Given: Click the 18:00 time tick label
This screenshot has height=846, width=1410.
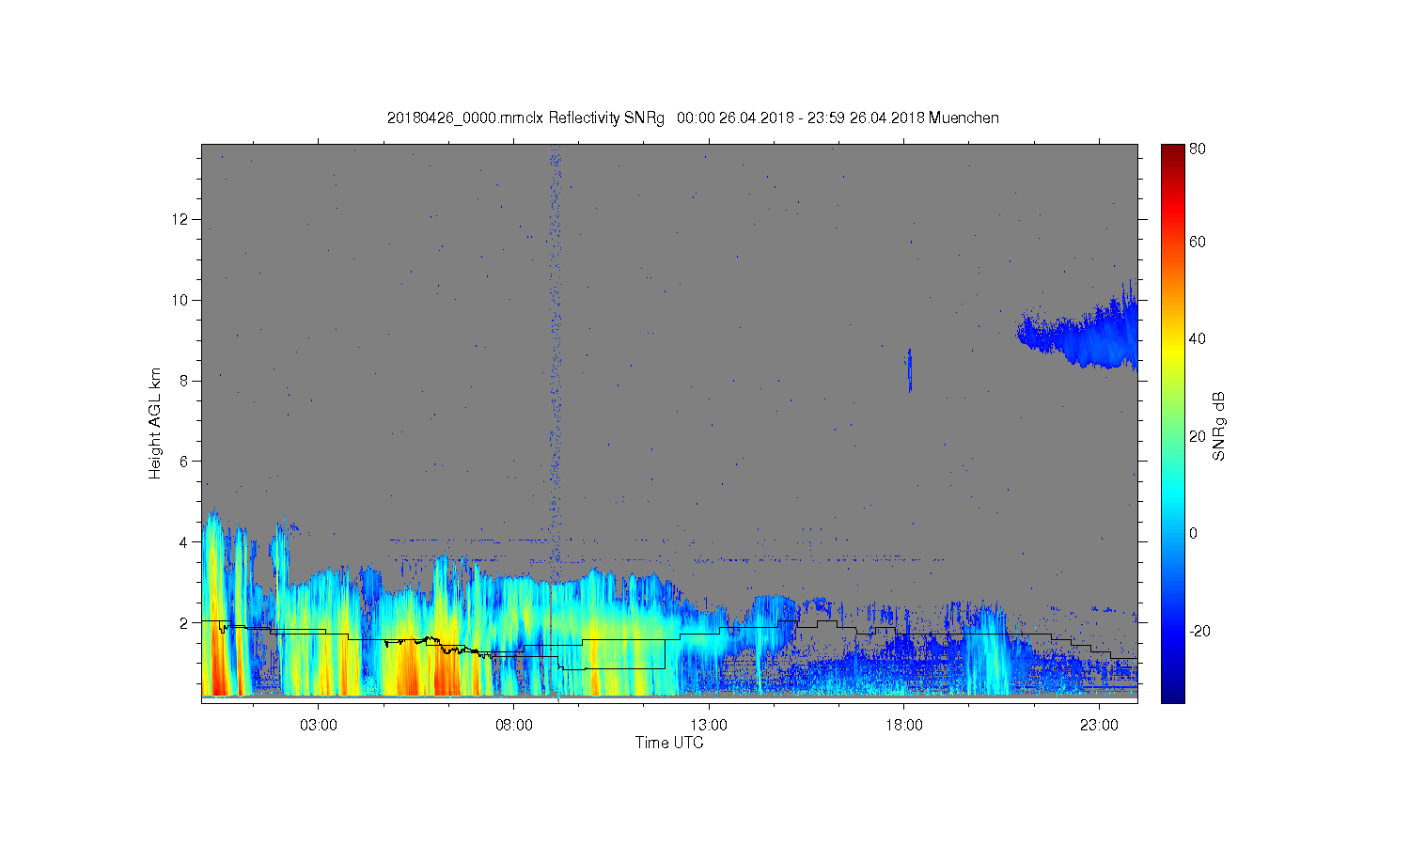Looking at the screenshot, I should tap(904, 726).
